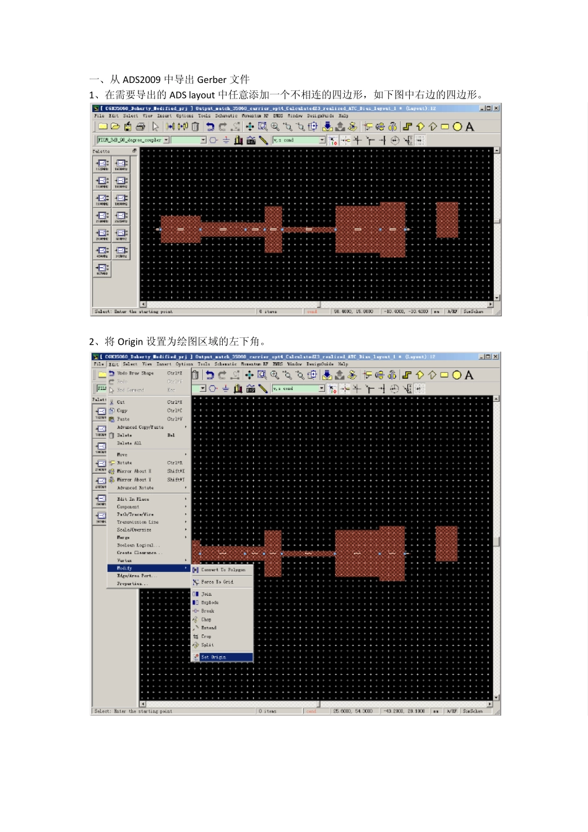Screen dimensions: 588x832
Task: Click '0 items' status text in step 2 window
Action: click(x=268, y=712)
